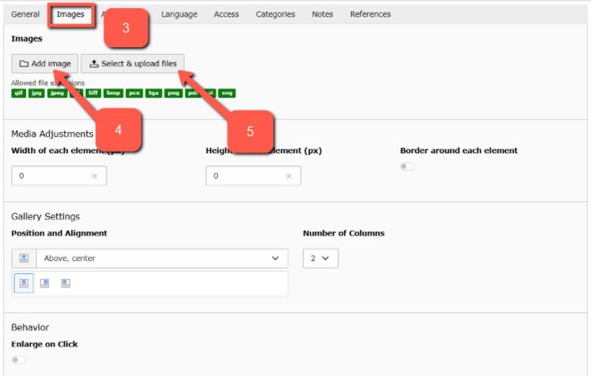Screen dimensions: 591x376
Task: Choose the middle image alignment icon option
Action: [x=44, y=283]
